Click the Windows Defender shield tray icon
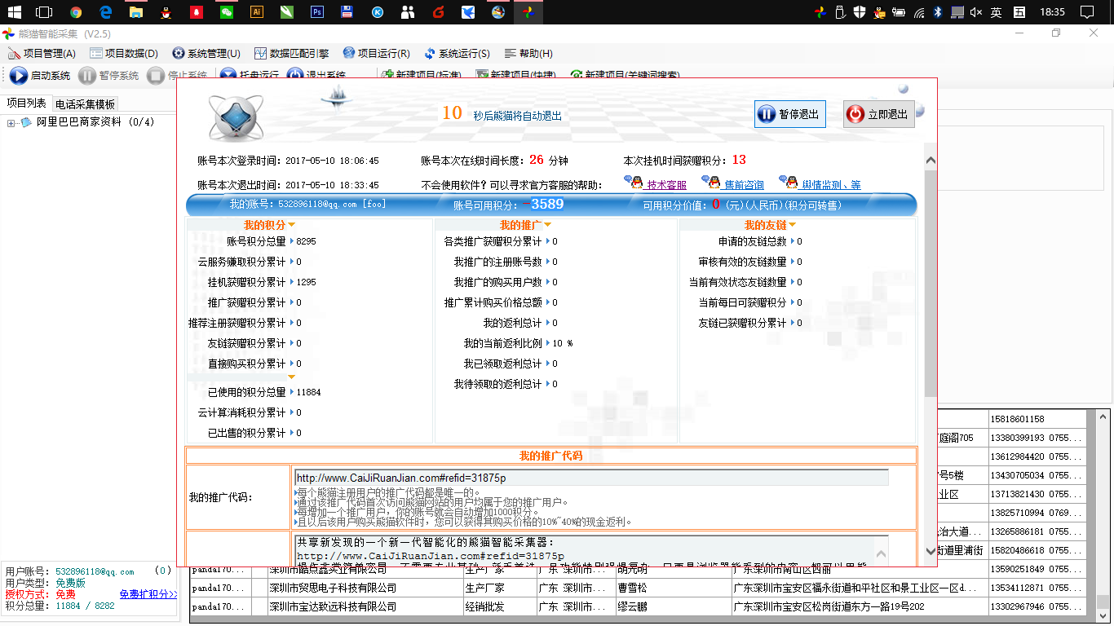 [860, 12]
